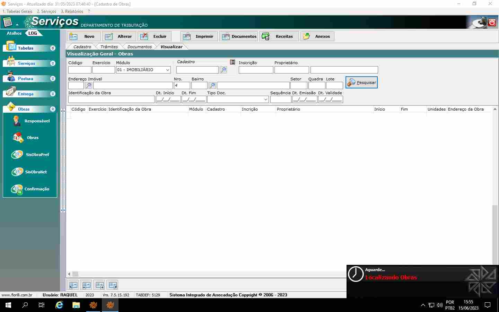Click the Bairro search magnifier icon
The height and width of the screenshot is (312, 499).
212,85
